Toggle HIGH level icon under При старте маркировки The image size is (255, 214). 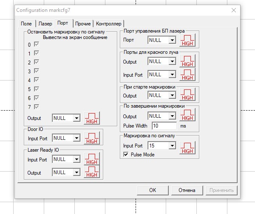187,96
